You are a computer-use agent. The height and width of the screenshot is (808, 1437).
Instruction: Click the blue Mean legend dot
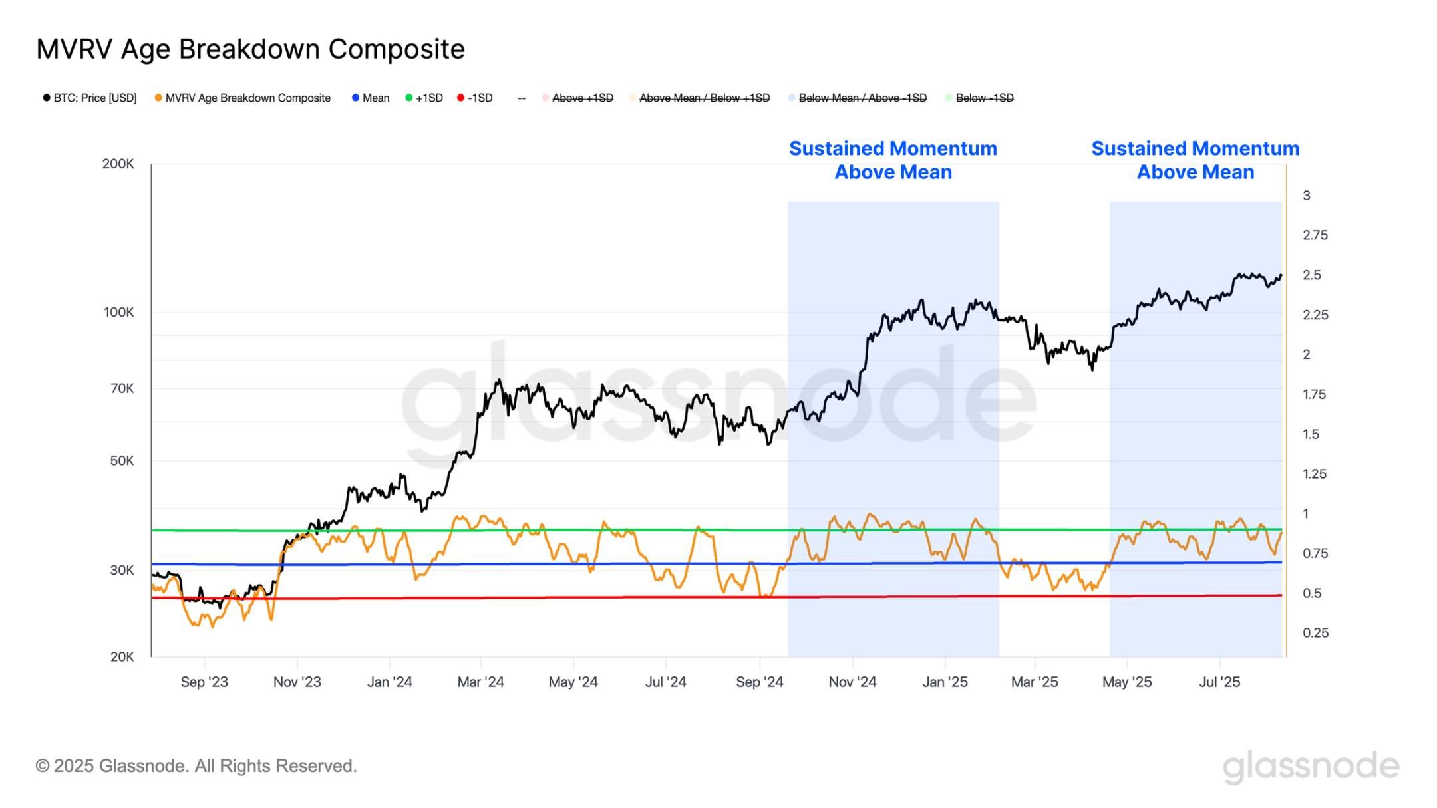point(355,98)
